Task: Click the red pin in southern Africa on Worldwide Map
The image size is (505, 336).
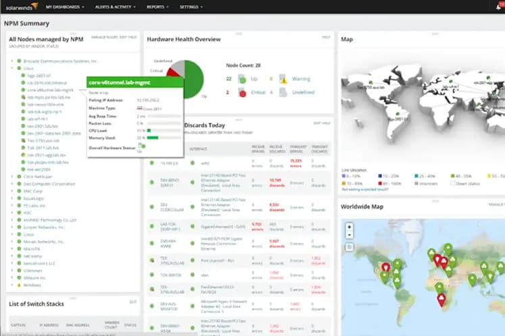Action: [441, 300]
